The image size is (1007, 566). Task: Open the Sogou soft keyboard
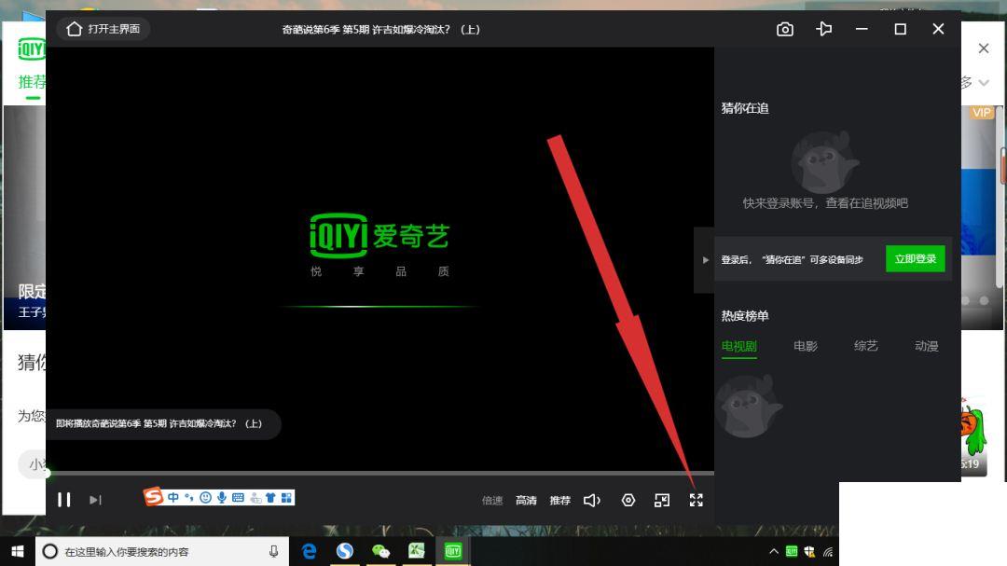click(239, 497)
